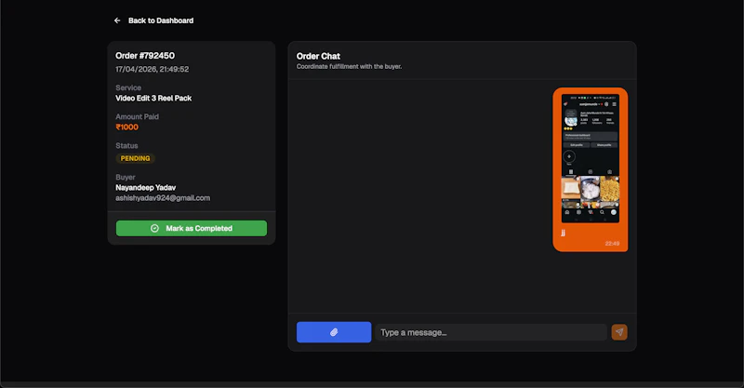Click the Video Edit 3 Reel Pack service name
Image resolution: width=744 pixels, height=388 pixels.
click(153, 99)
